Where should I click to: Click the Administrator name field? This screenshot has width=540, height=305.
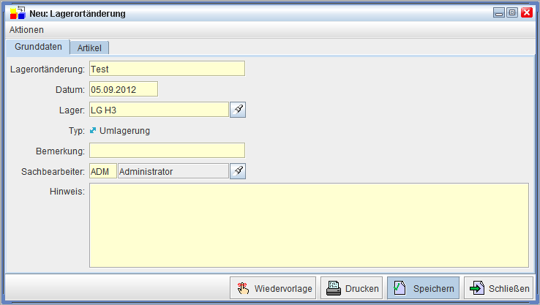coord(173,171)
